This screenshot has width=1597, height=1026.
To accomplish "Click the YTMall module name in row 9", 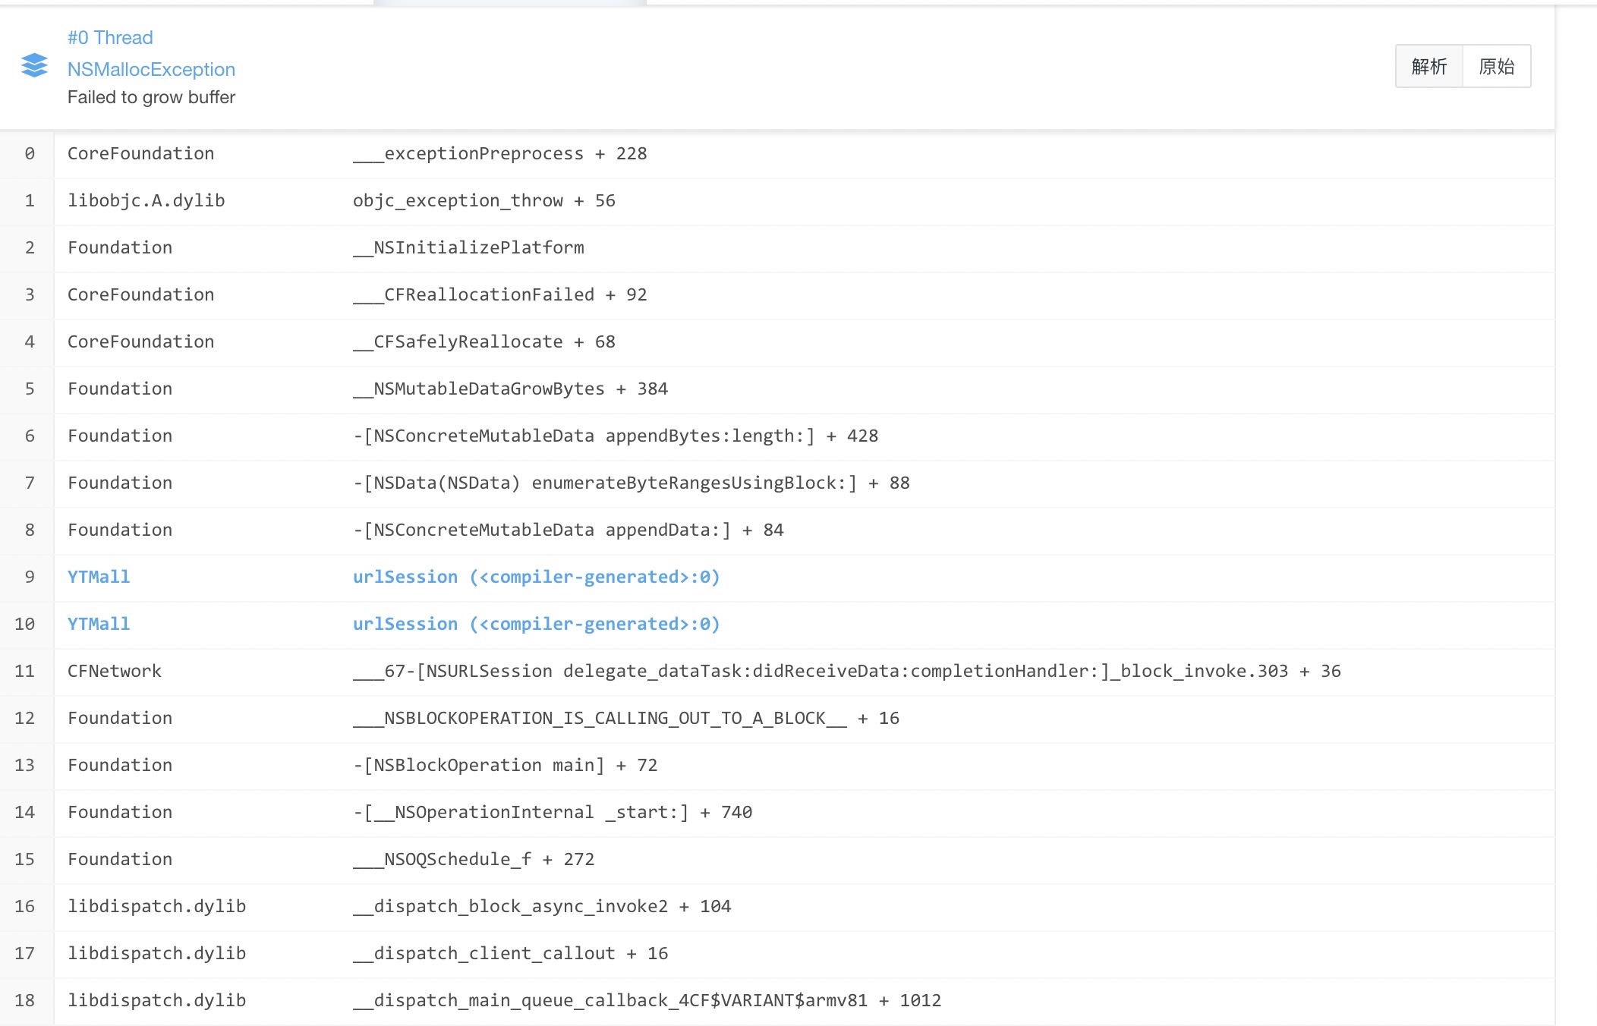I will coord(99,577).
